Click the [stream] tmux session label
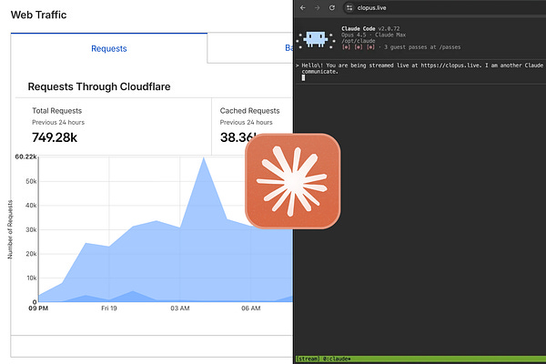 [x=308, y=359]
